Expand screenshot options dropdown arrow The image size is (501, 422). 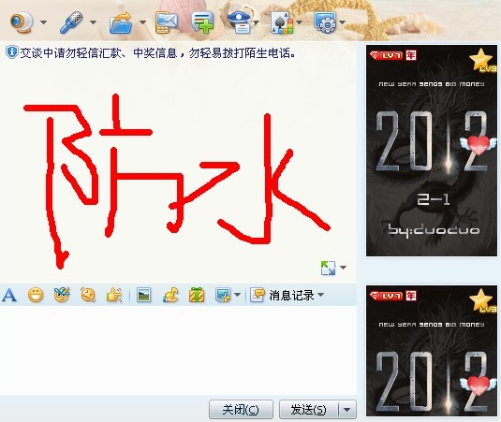238,295
